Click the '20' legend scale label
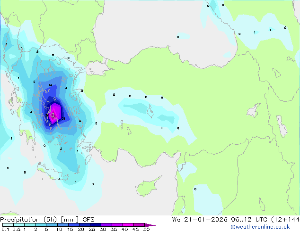The width and height of the screenshot is (300, 231). tap(81, 229)
